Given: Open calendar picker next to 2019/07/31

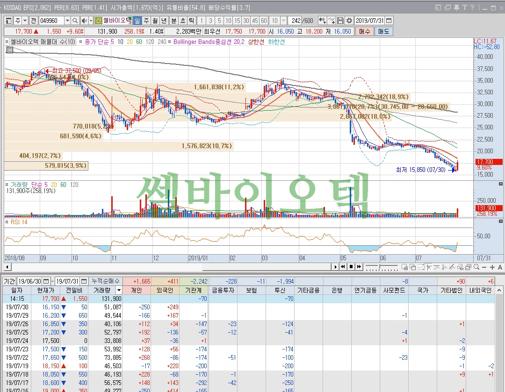Looking at the screenshot, I should (389, 21).
